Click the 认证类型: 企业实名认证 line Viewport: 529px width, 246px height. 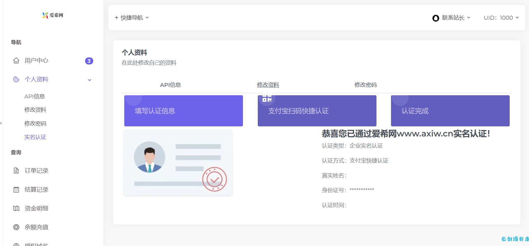coord(352,146)
